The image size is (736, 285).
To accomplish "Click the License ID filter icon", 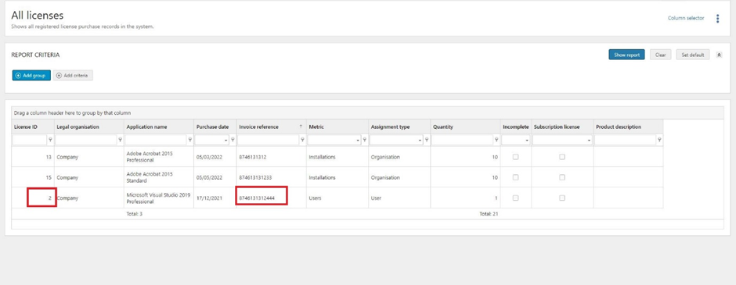I will point(50,140).
